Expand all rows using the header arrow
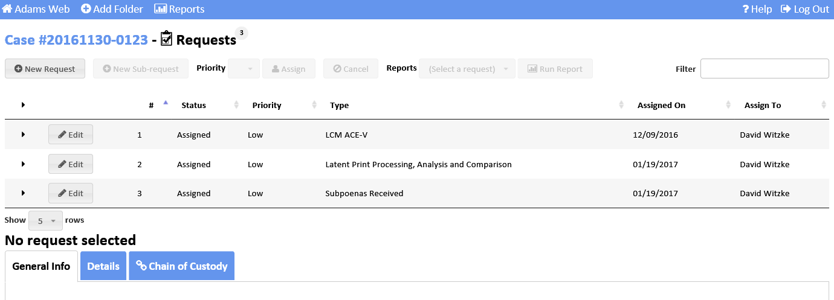Screen dimensions: 834x300 (23, 105)
